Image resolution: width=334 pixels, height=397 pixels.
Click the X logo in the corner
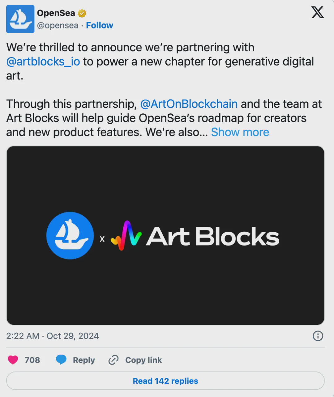click(x=317, y=12)
